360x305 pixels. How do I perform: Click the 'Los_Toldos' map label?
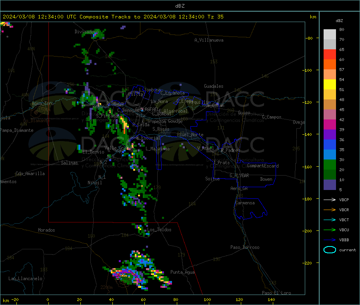(x=159, y=230)
